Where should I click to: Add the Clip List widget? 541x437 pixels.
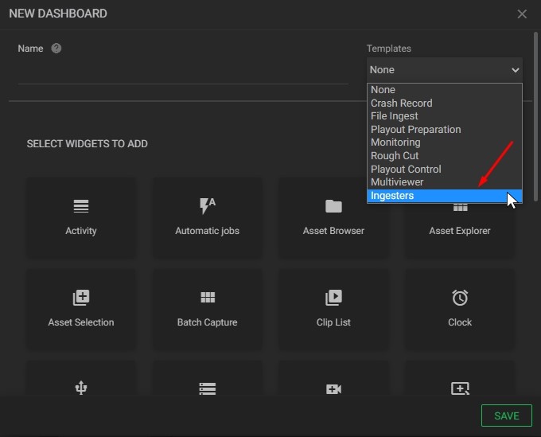(x=333, y=309)
